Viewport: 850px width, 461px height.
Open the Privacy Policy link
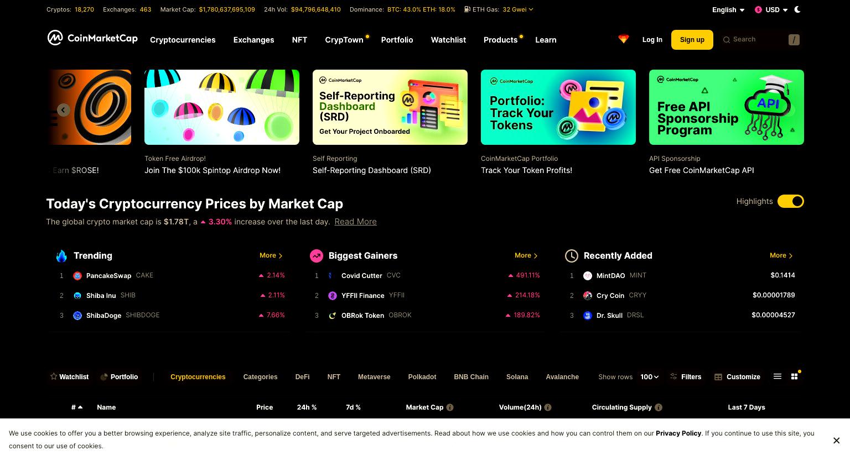[678, 433]
